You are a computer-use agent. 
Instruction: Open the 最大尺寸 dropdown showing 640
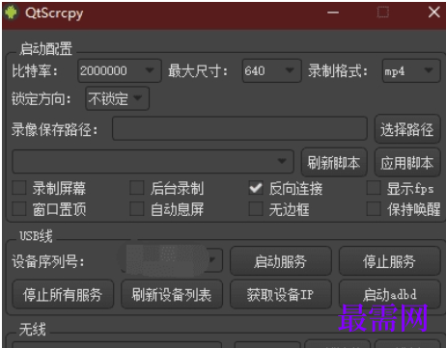tap(271, 70)
